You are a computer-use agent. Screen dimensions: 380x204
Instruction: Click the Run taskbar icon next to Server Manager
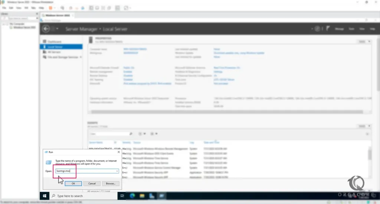(x=161, y=196)
